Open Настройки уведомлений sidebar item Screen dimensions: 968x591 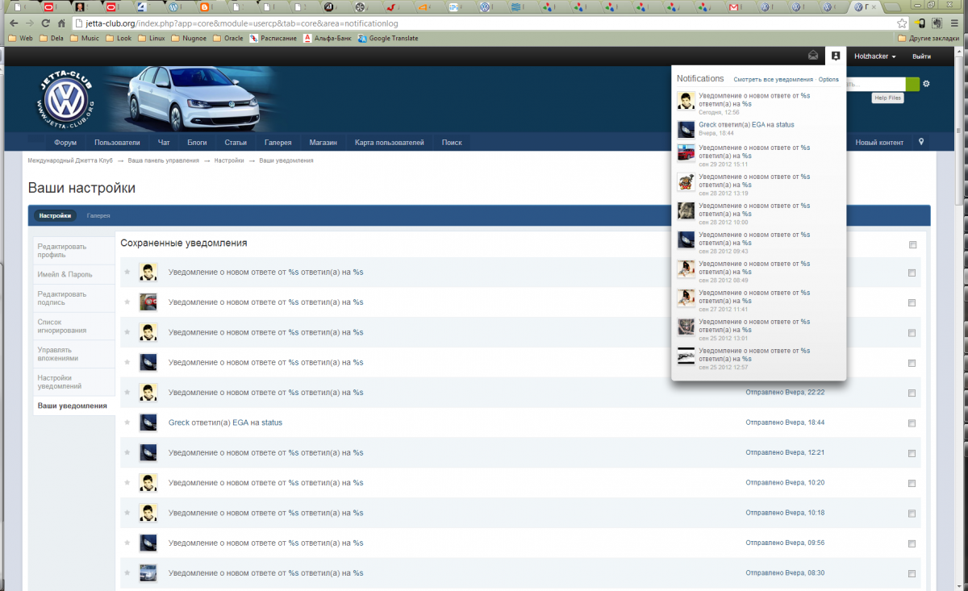72,381
